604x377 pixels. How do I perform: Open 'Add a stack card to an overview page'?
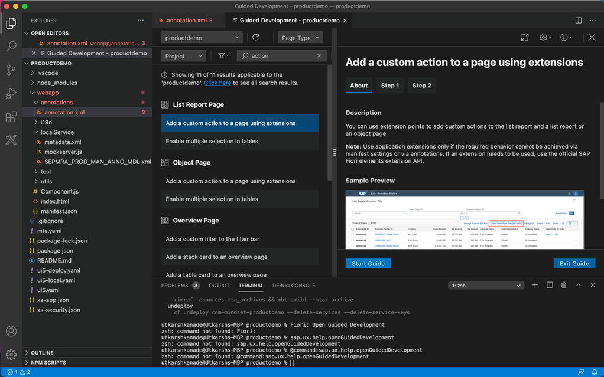(239, 257)
